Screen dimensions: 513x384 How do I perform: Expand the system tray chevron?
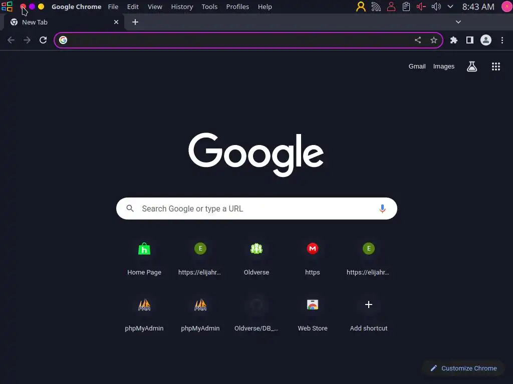point(450,6)
